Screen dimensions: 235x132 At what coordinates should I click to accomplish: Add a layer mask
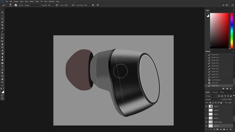217,129
